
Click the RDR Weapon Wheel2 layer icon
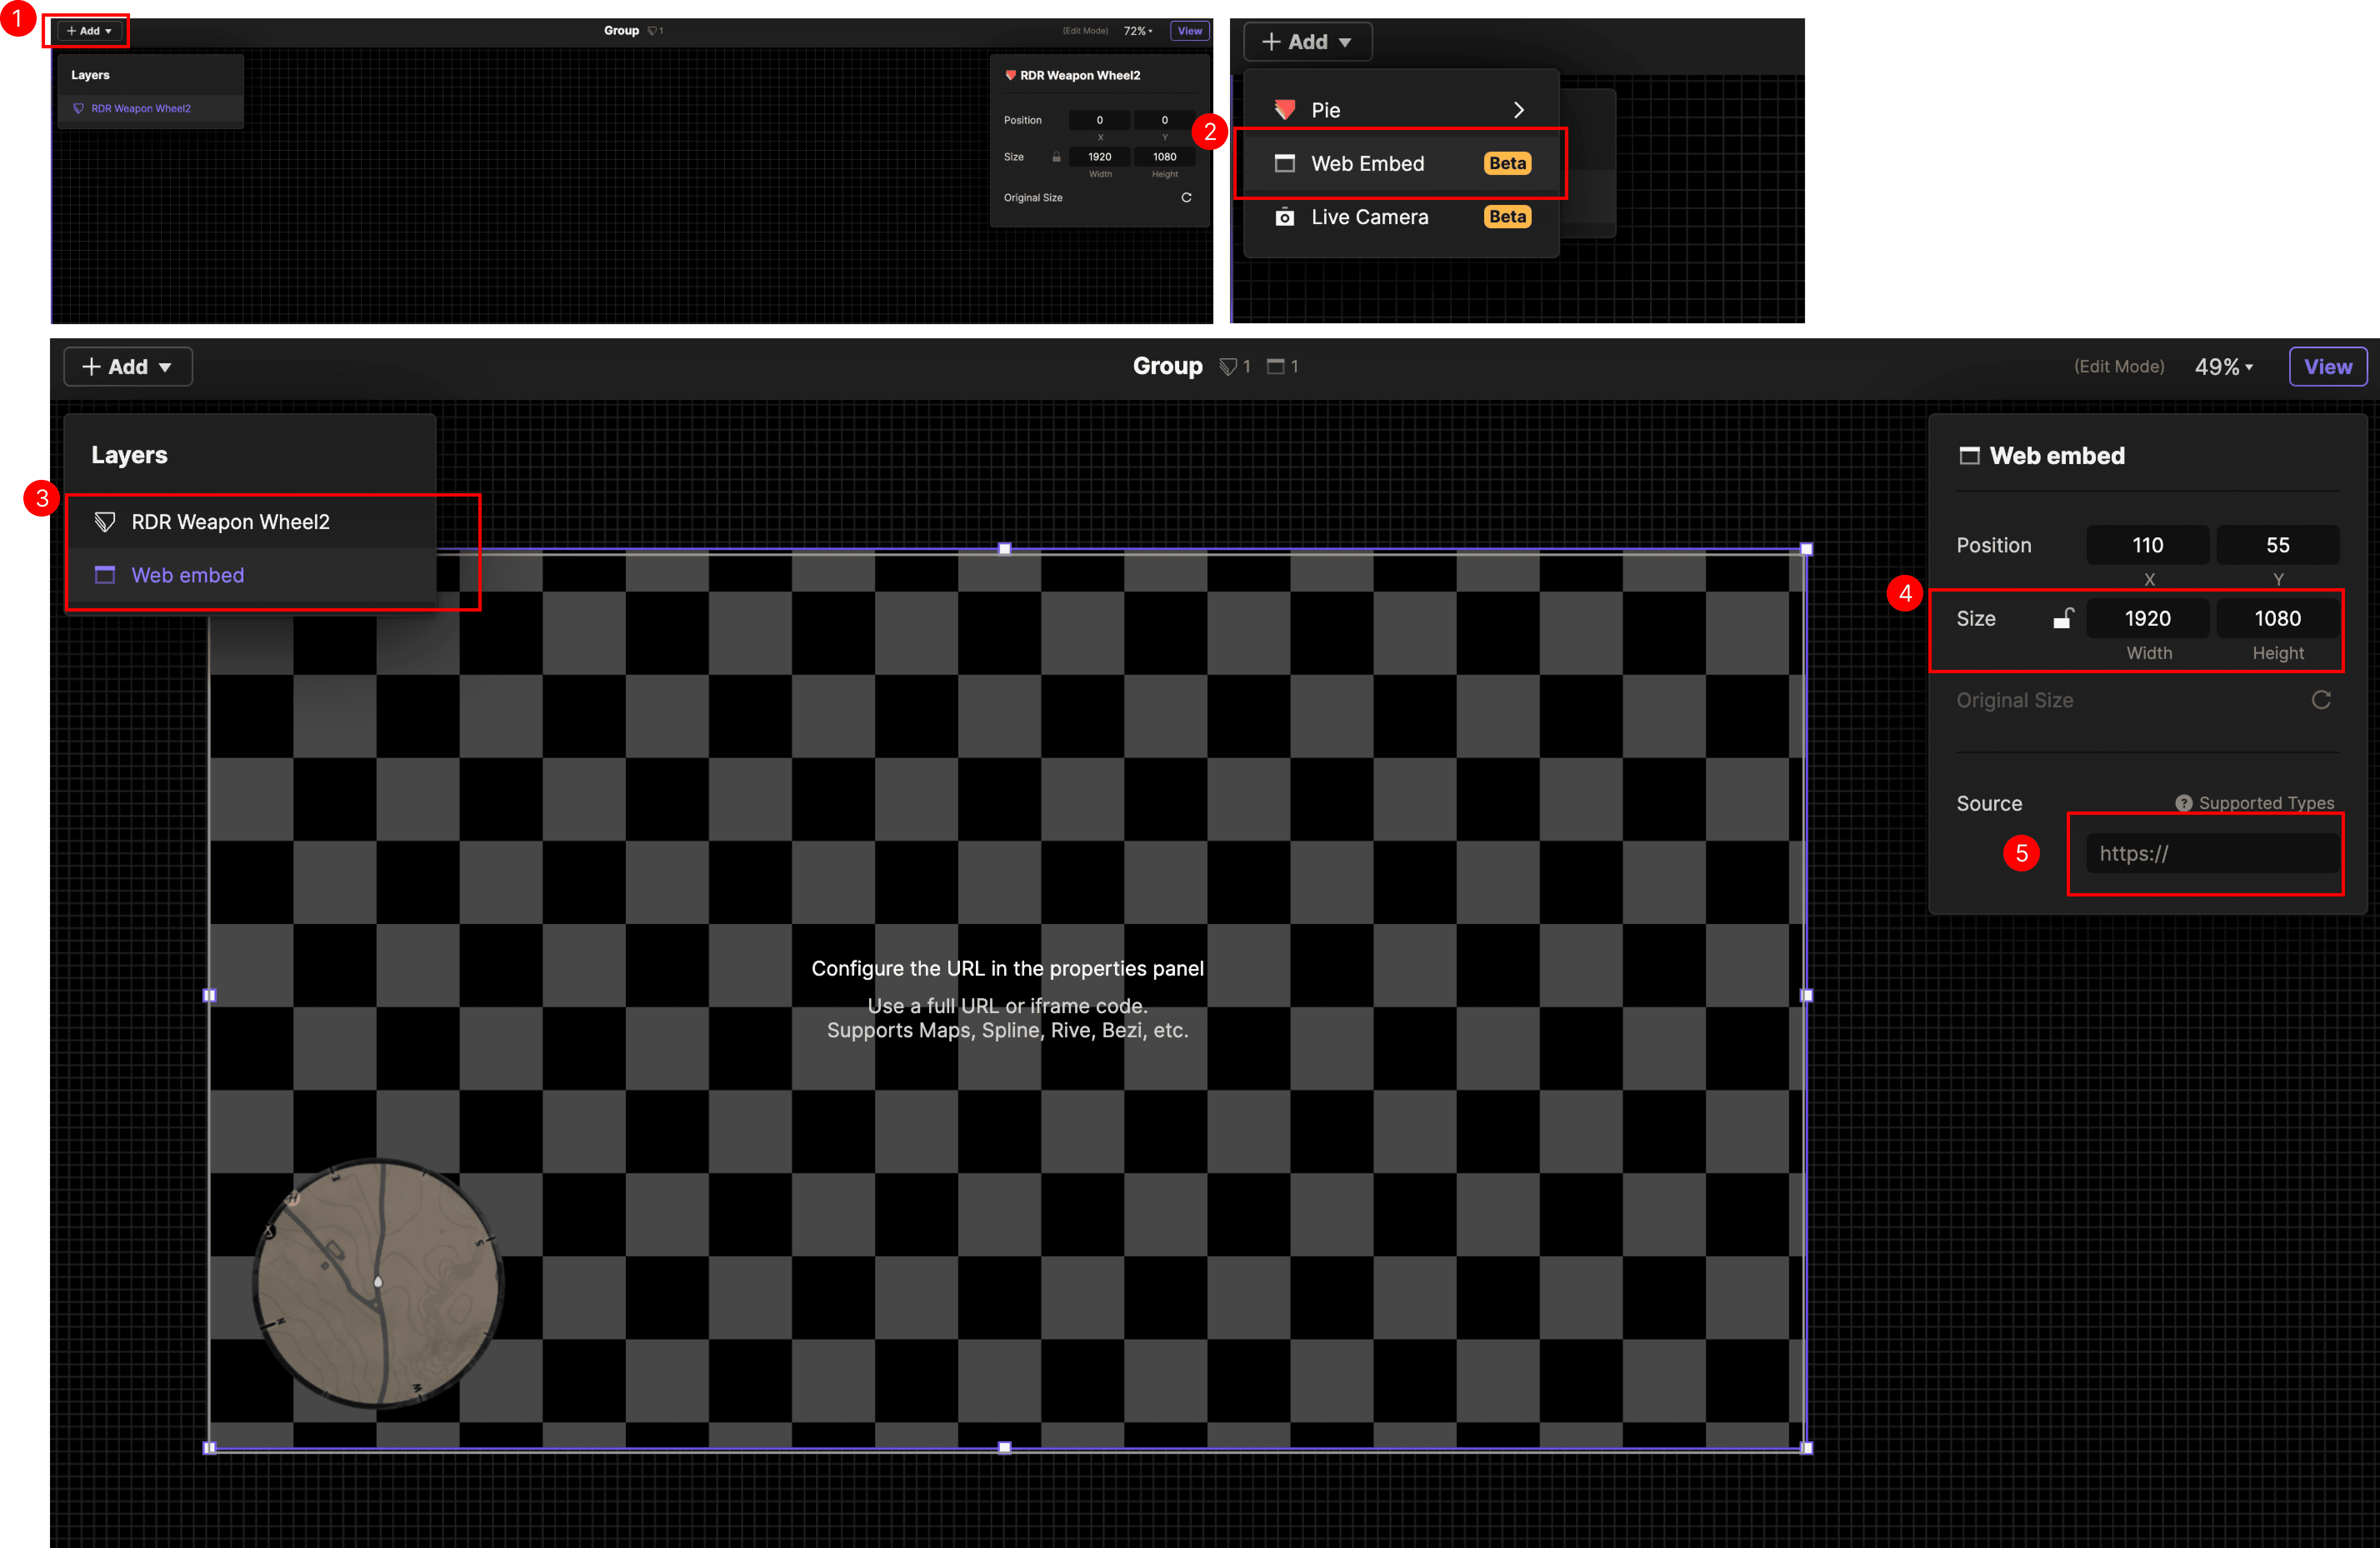105,522
